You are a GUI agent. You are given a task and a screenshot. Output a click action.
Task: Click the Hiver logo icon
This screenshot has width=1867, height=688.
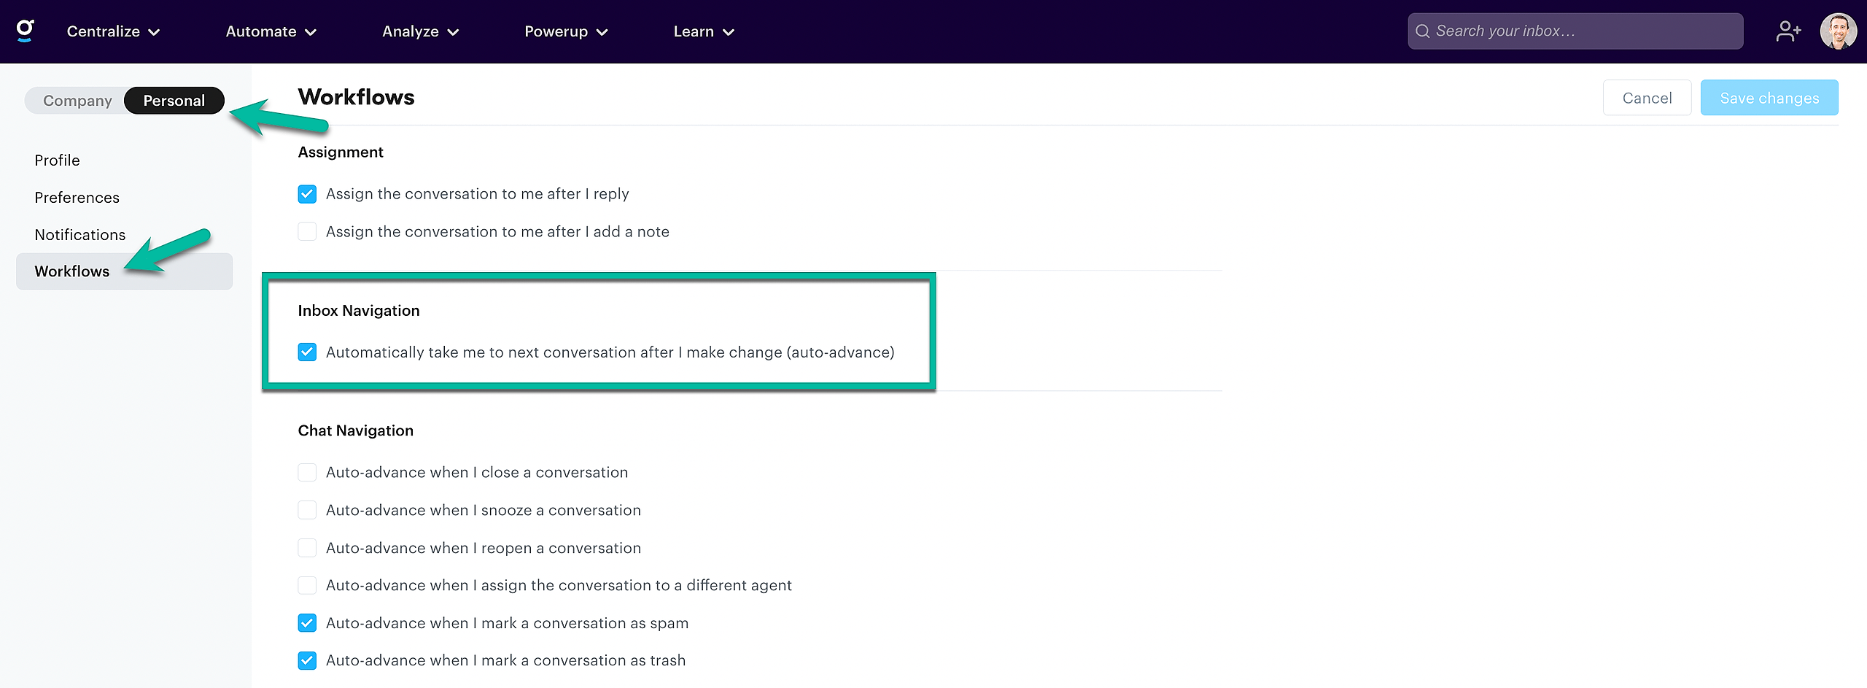(26, 31)
